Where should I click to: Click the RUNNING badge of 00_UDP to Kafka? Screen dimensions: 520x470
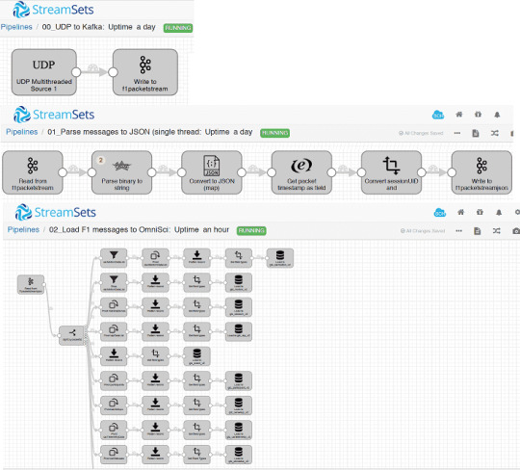point(178,28)
